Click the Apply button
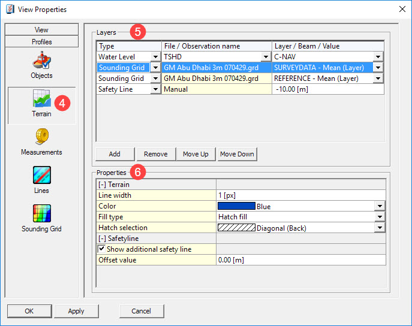 [76, 311]
